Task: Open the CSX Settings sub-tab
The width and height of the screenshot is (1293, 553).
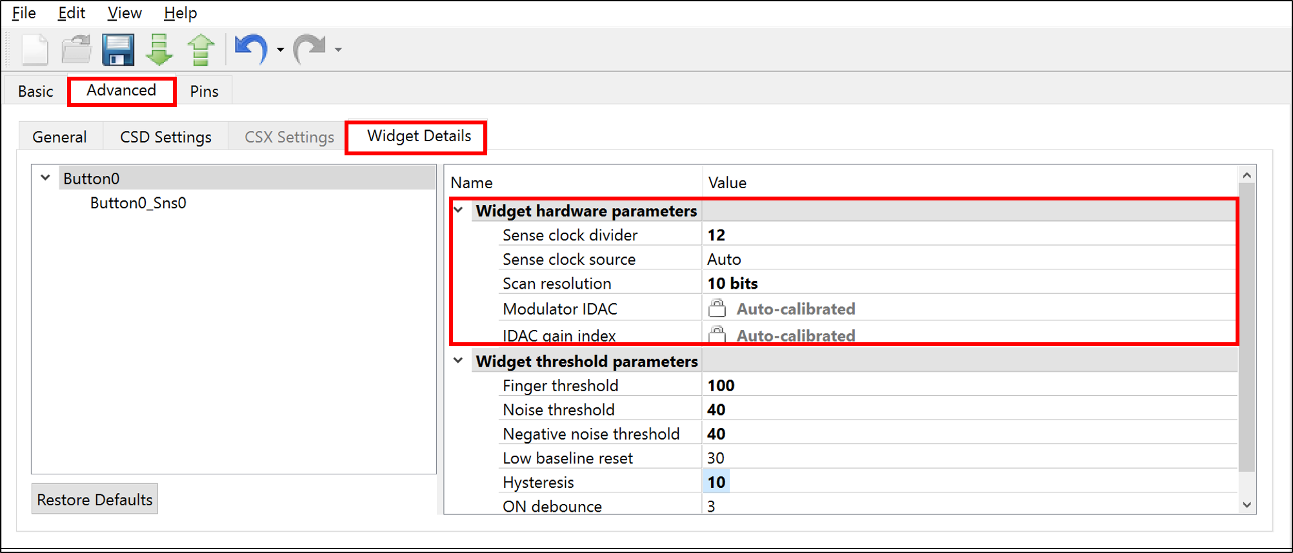Action: 289,137
